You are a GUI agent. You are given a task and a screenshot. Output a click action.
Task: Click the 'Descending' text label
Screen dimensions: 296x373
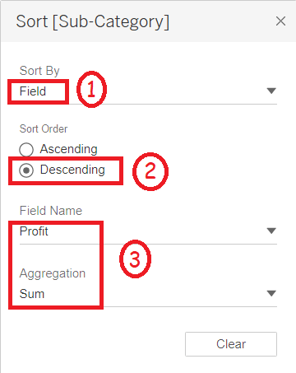tap(72, 170)
